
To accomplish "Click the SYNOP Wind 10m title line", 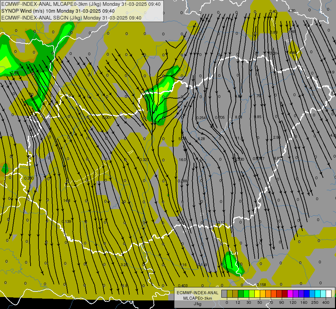I will point(58,11).
